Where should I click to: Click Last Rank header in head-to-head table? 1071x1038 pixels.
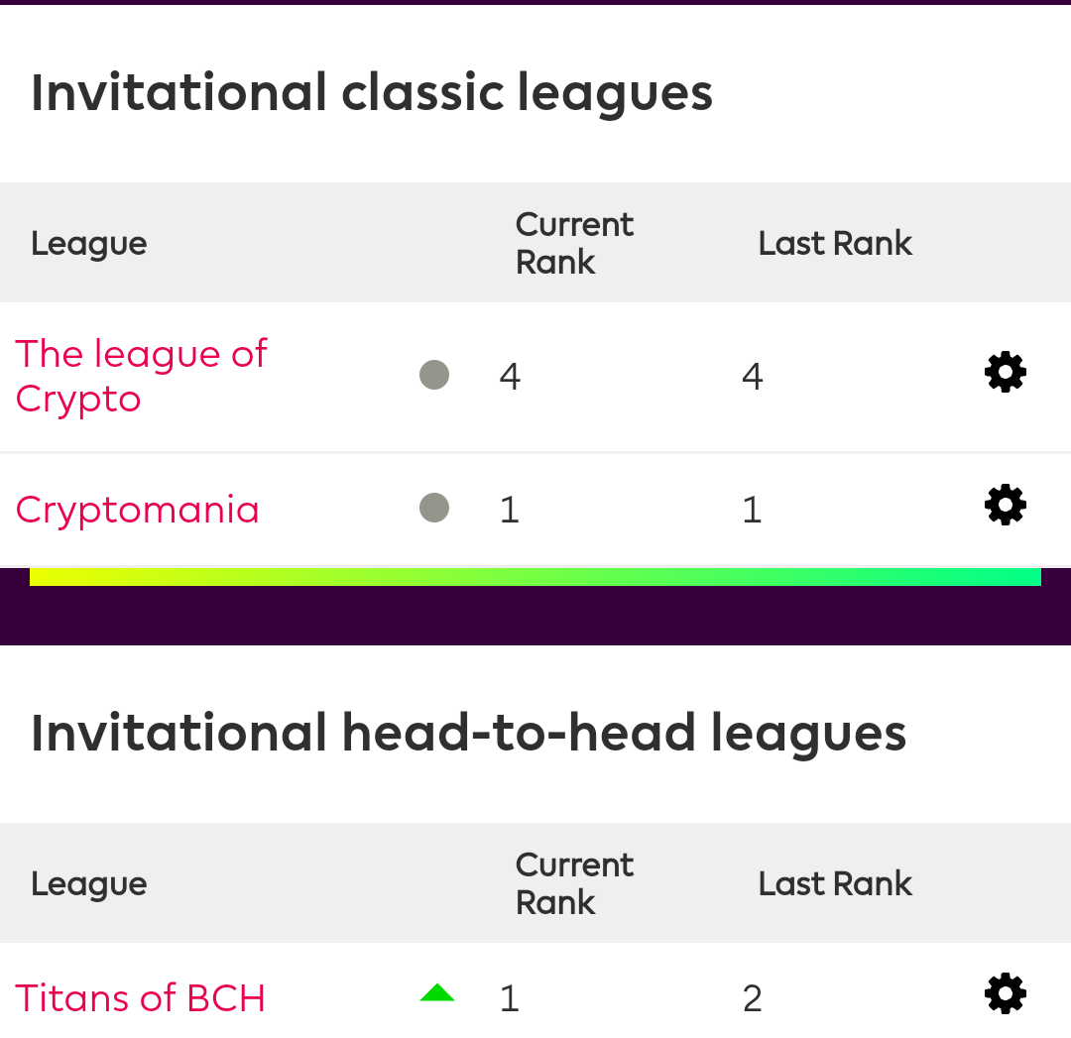click(835, 883)
